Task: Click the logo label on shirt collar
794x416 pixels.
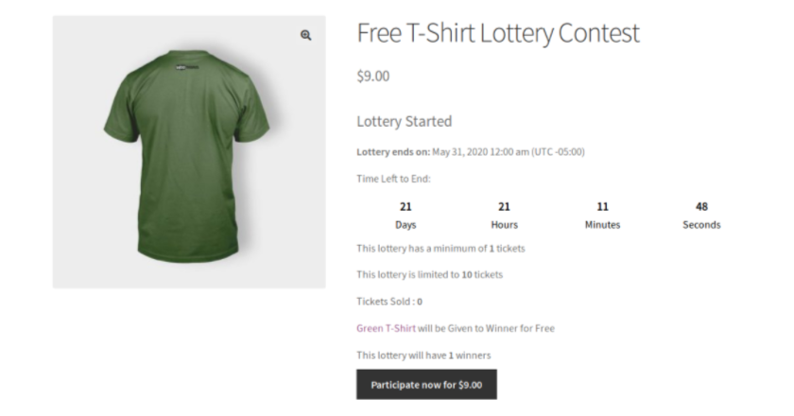Action: [x=187, y=67]
